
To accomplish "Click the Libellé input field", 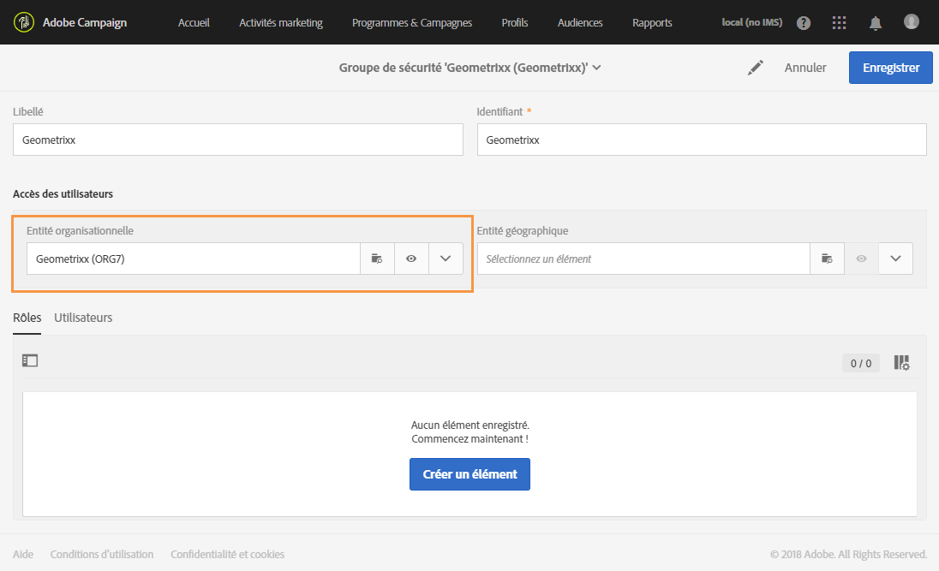I will 237,140.
